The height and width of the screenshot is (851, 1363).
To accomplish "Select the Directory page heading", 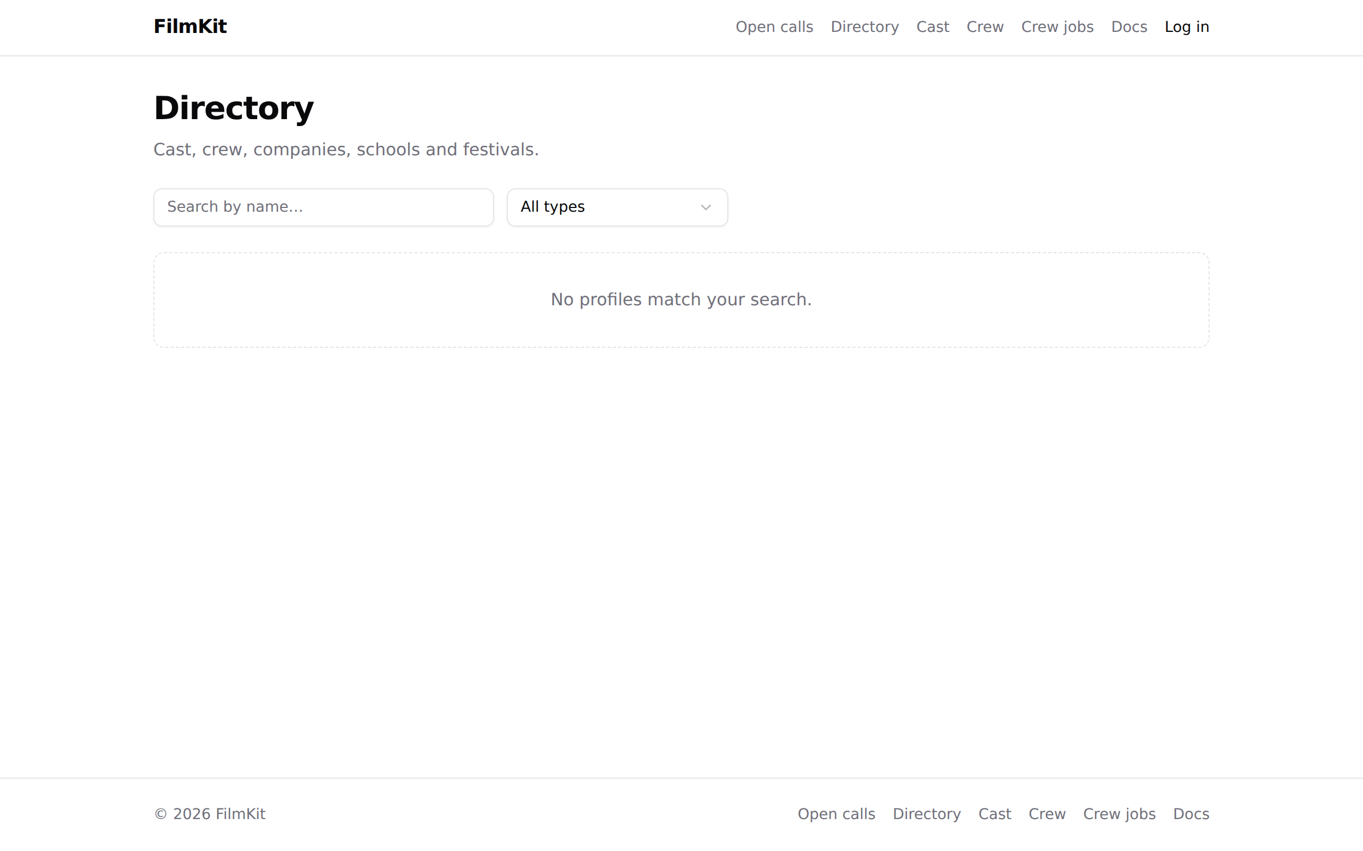I will (234, 108).
